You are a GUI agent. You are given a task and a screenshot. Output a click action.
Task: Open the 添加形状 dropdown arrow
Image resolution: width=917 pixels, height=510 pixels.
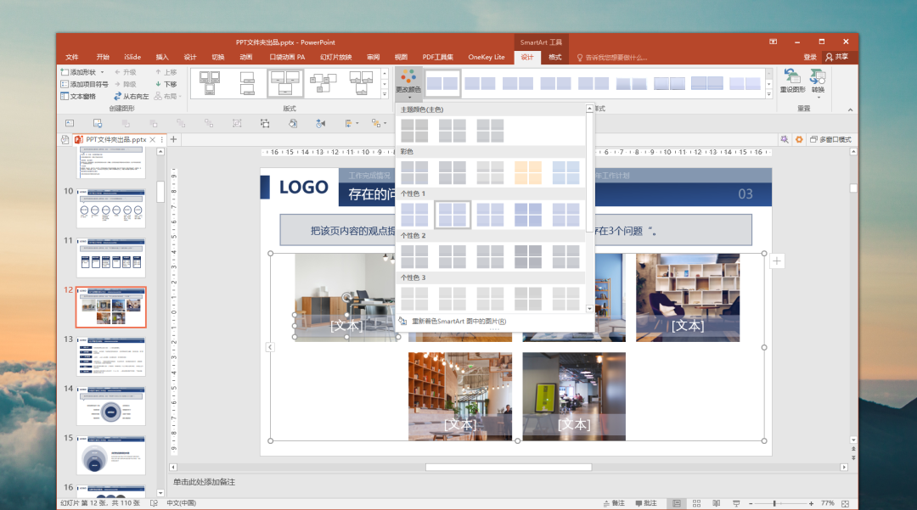tap(103, 72)
